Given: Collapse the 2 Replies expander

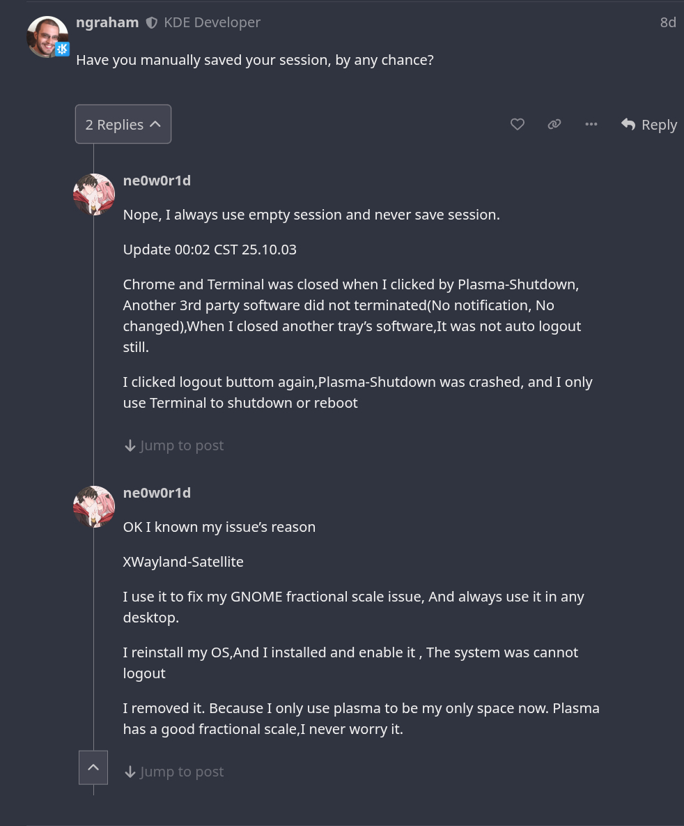Looking at the screenshot, I should (123, 124).
